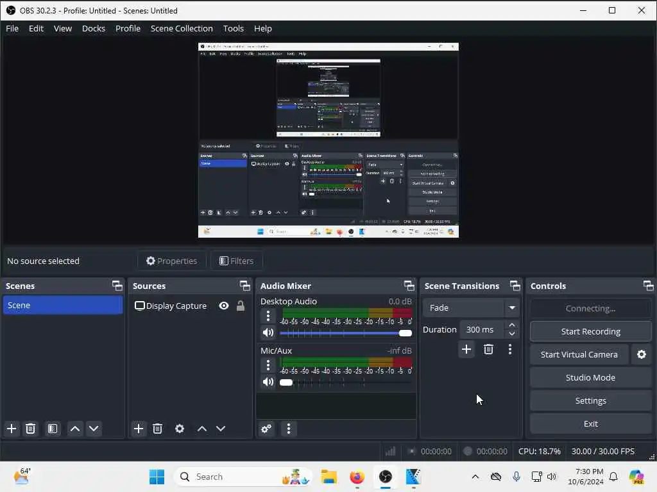The image size is (657, 492).
Task: Open scene filters icon in Scenes dock
Action: (53, 429)
